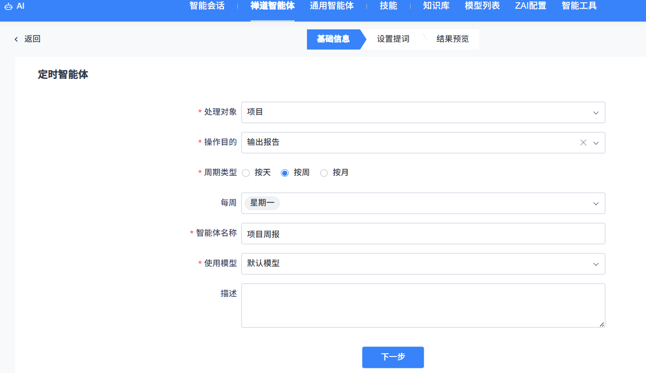This screenshot has height=373, width=646.
Task: Go to the 设置提词 step
Action: [393, 39]
